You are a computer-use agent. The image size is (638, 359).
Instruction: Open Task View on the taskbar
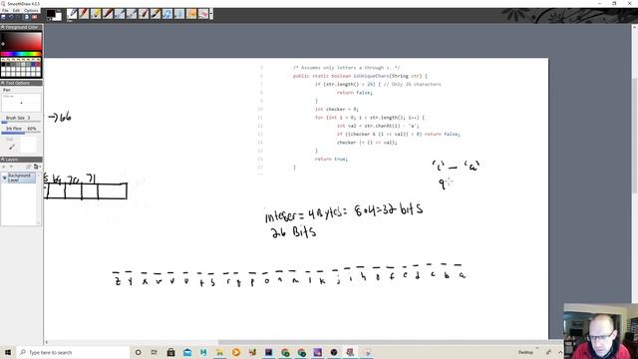155,352
